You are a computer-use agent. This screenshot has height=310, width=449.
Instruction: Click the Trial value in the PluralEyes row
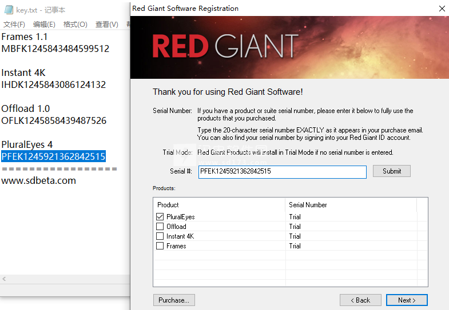click(x=295, y=217)
